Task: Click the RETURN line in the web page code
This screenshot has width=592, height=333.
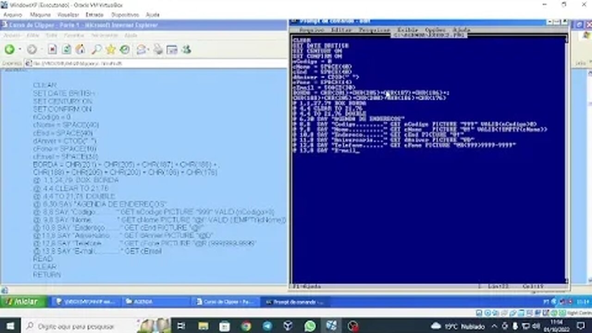Action: coord(47,275)
